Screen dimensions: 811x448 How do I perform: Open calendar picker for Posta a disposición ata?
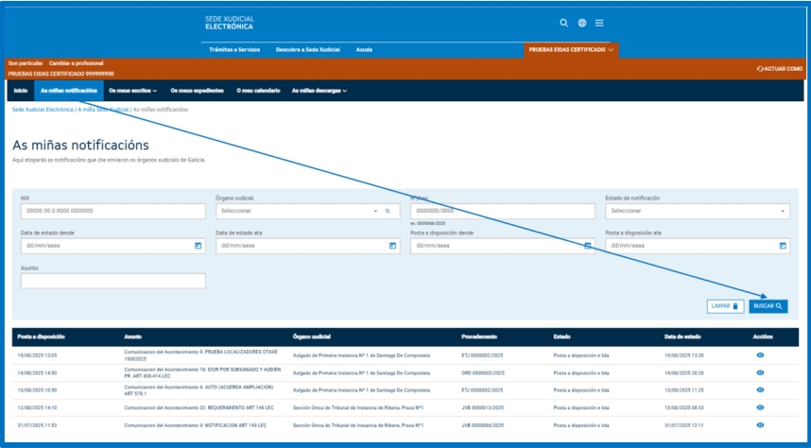tap(783, 246)
